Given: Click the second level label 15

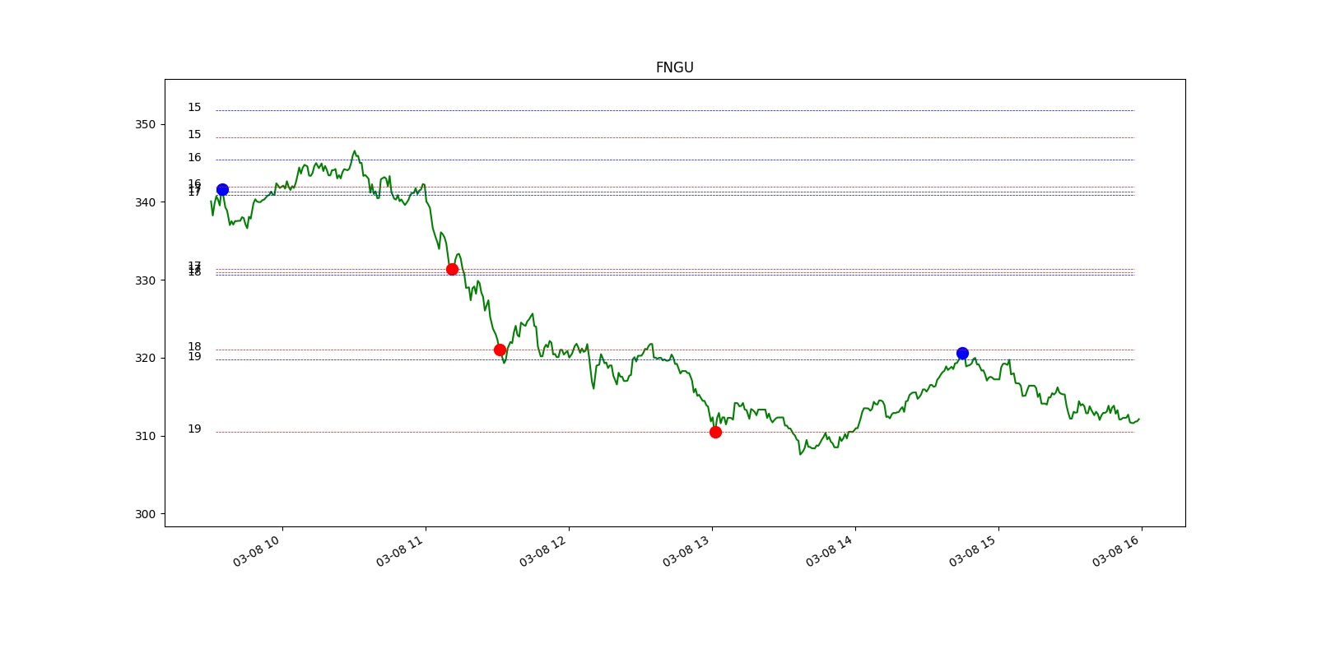Looking at the screenshot, I should [x=194, y=135].
